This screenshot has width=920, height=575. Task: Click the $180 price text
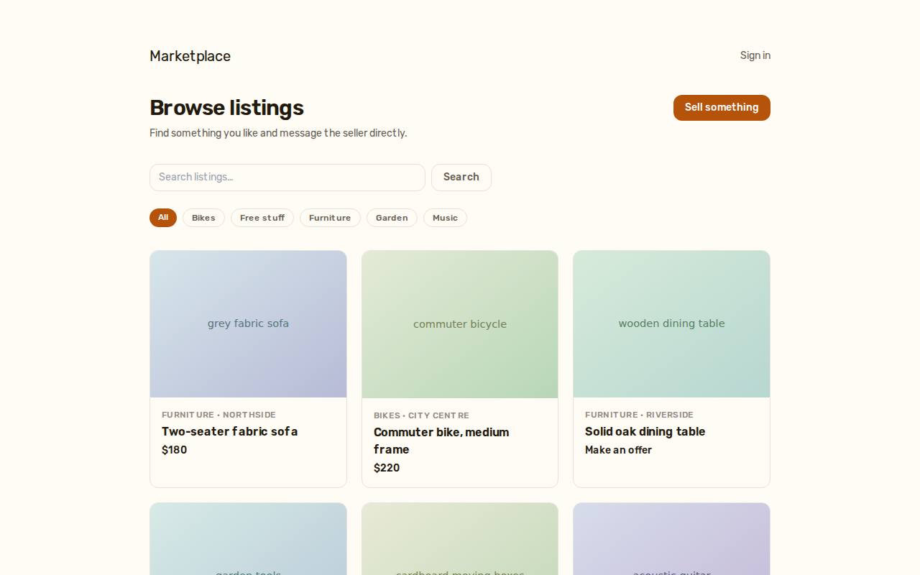tap(174, 450)
